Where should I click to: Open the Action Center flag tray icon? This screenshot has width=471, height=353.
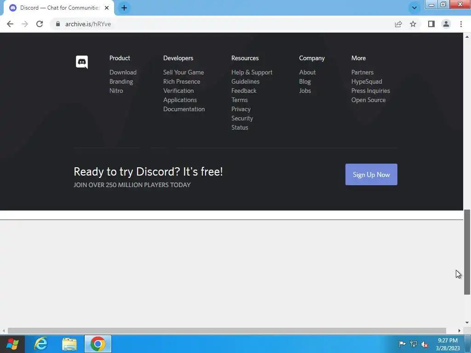(x=402, y=344)
